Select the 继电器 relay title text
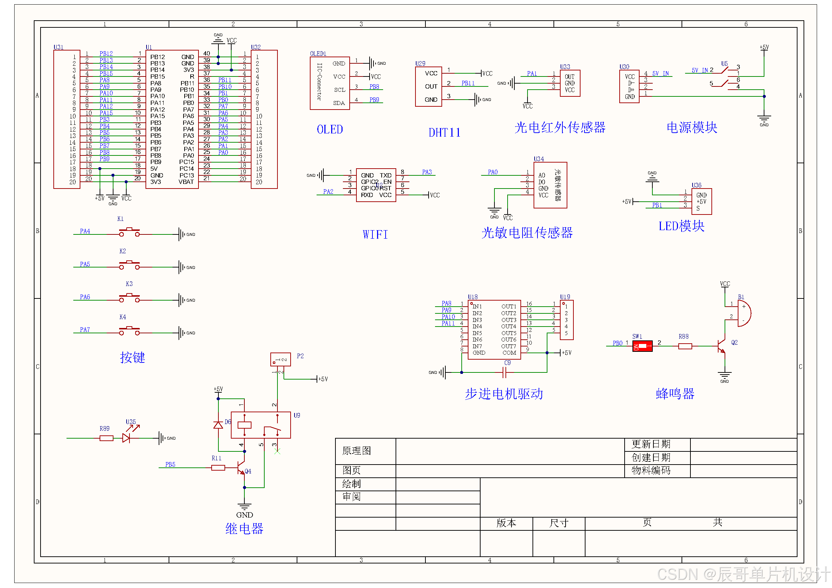The height and width of the screenshot is (588, 832). pyautogui.click(x=244, y=529)
